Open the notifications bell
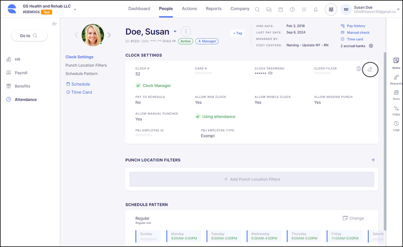Viewport: 403px width, 247px height. [316, 9]
